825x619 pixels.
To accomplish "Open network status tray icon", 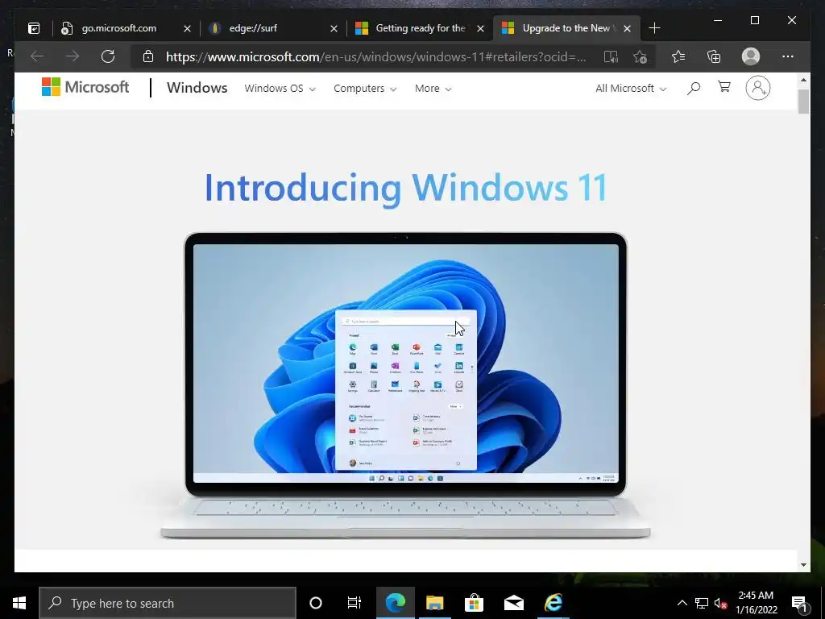I will (702, 603).
